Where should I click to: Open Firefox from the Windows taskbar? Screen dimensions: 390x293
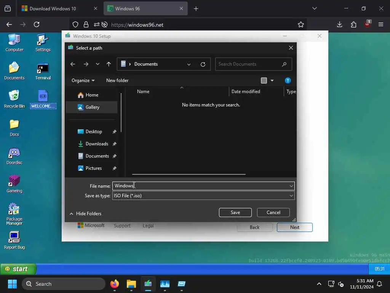click(115, 284)
